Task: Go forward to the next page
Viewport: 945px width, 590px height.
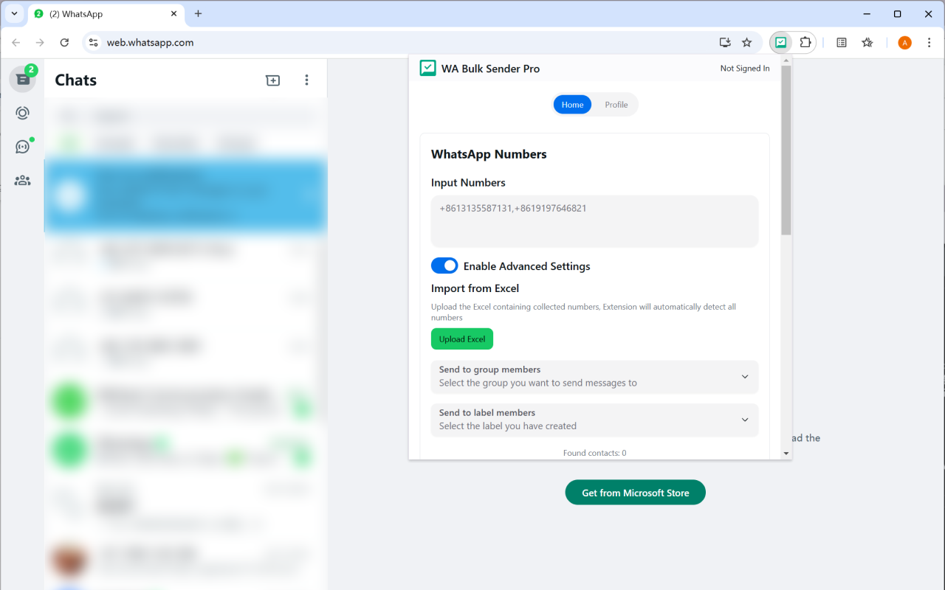Action: click(40, 43)
